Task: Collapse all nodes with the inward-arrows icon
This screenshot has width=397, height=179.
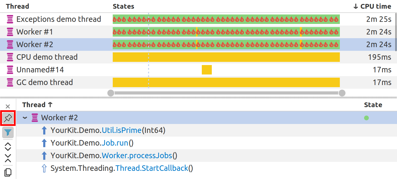Action: (8, 158)
